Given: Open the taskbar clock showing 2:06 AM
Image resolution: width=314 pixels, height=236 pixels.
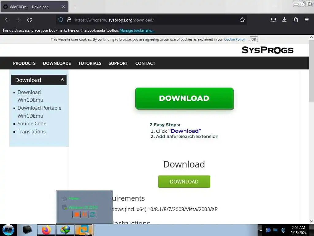Looking at the screenshot, I should pos(298,230).
